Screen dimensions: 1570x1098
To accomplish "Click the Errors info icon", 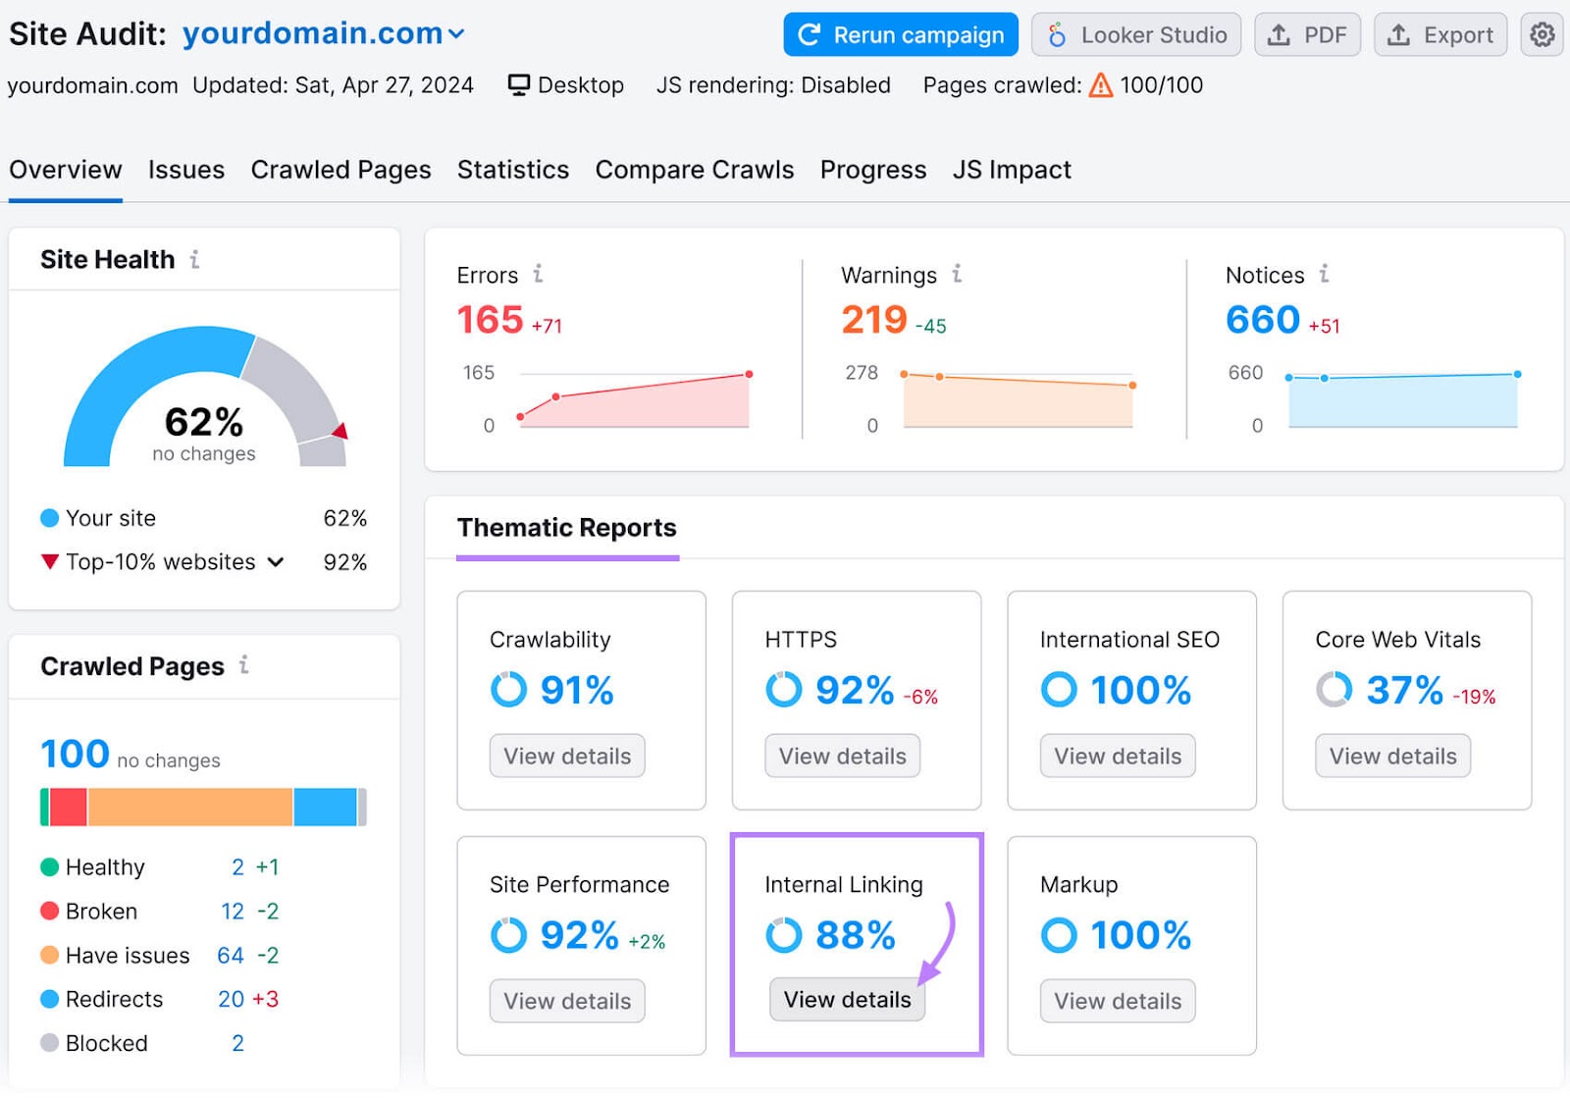I will coord(538,275).
